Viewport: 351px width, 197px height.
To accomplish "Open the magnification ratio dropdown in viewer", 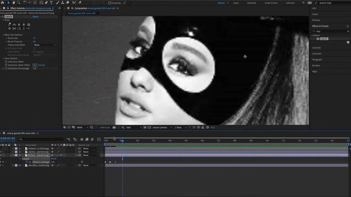I will (x=82, y=128).
